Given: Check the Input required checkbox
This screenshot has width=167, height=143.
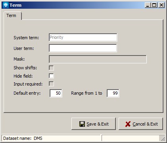Looking at the screenshot, I should tap(51, 84).
